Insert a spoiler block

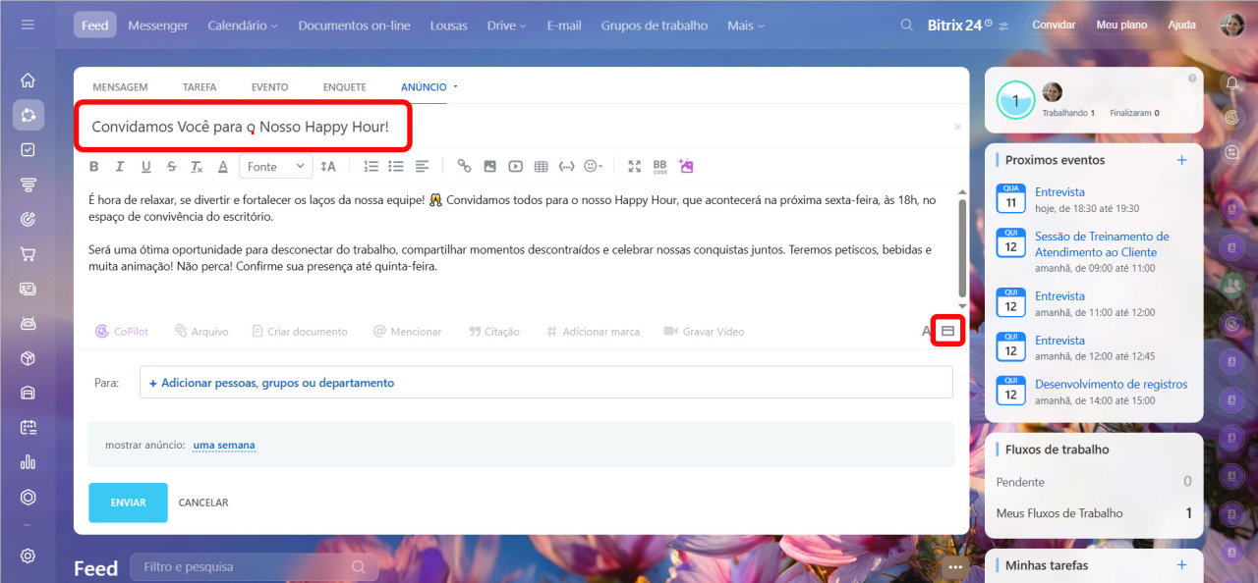(566, 167)
